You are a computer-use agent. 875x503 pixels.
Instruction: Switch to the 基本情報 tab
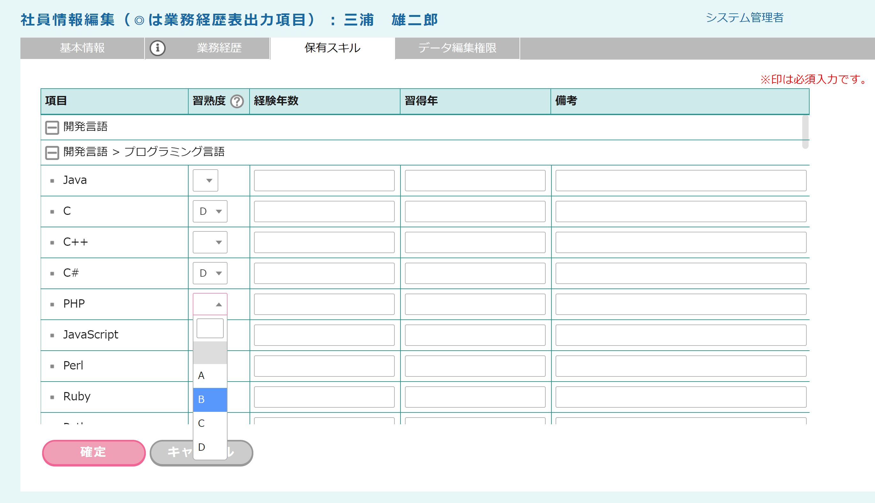click(82, 48)
